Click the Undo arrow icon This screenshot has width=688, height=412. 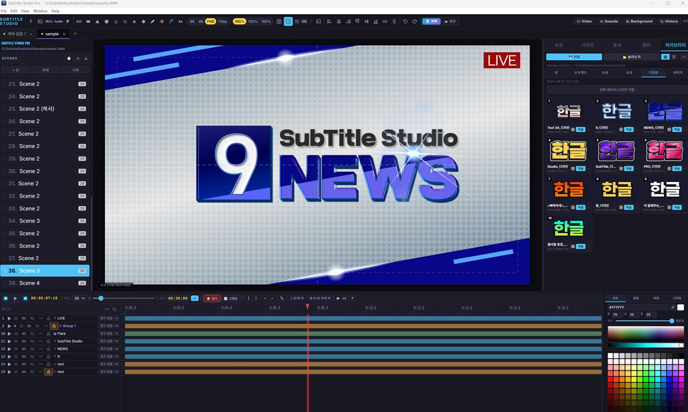pyautogui.click(x=405, y=21)
